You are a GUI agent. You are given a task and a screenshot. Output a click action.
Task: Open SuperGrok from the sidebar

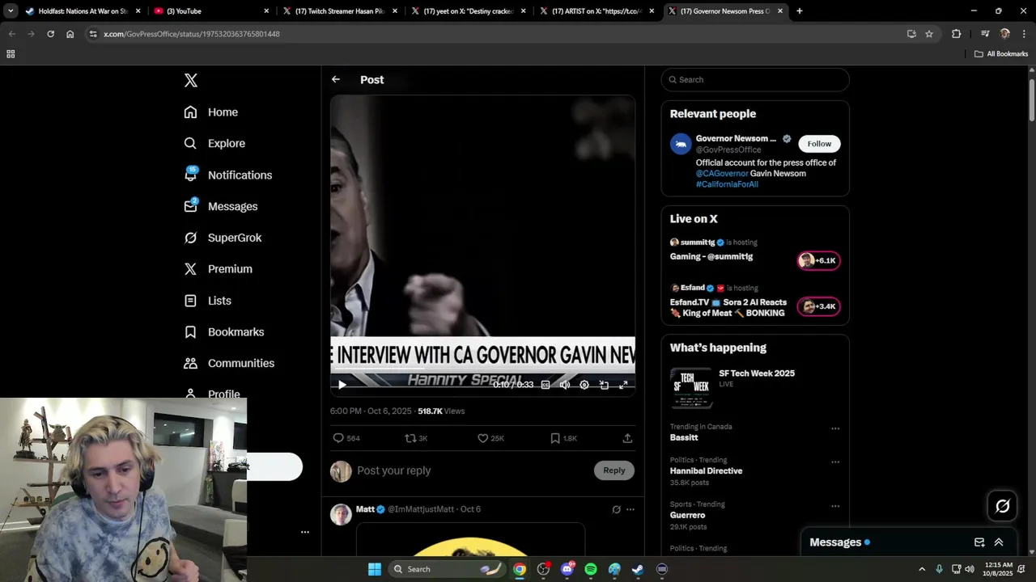click(223, 238)
